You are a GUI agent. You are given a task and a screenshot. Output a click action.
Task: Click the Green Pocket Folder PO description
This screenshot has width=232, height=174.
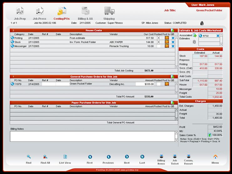[81, 84]
